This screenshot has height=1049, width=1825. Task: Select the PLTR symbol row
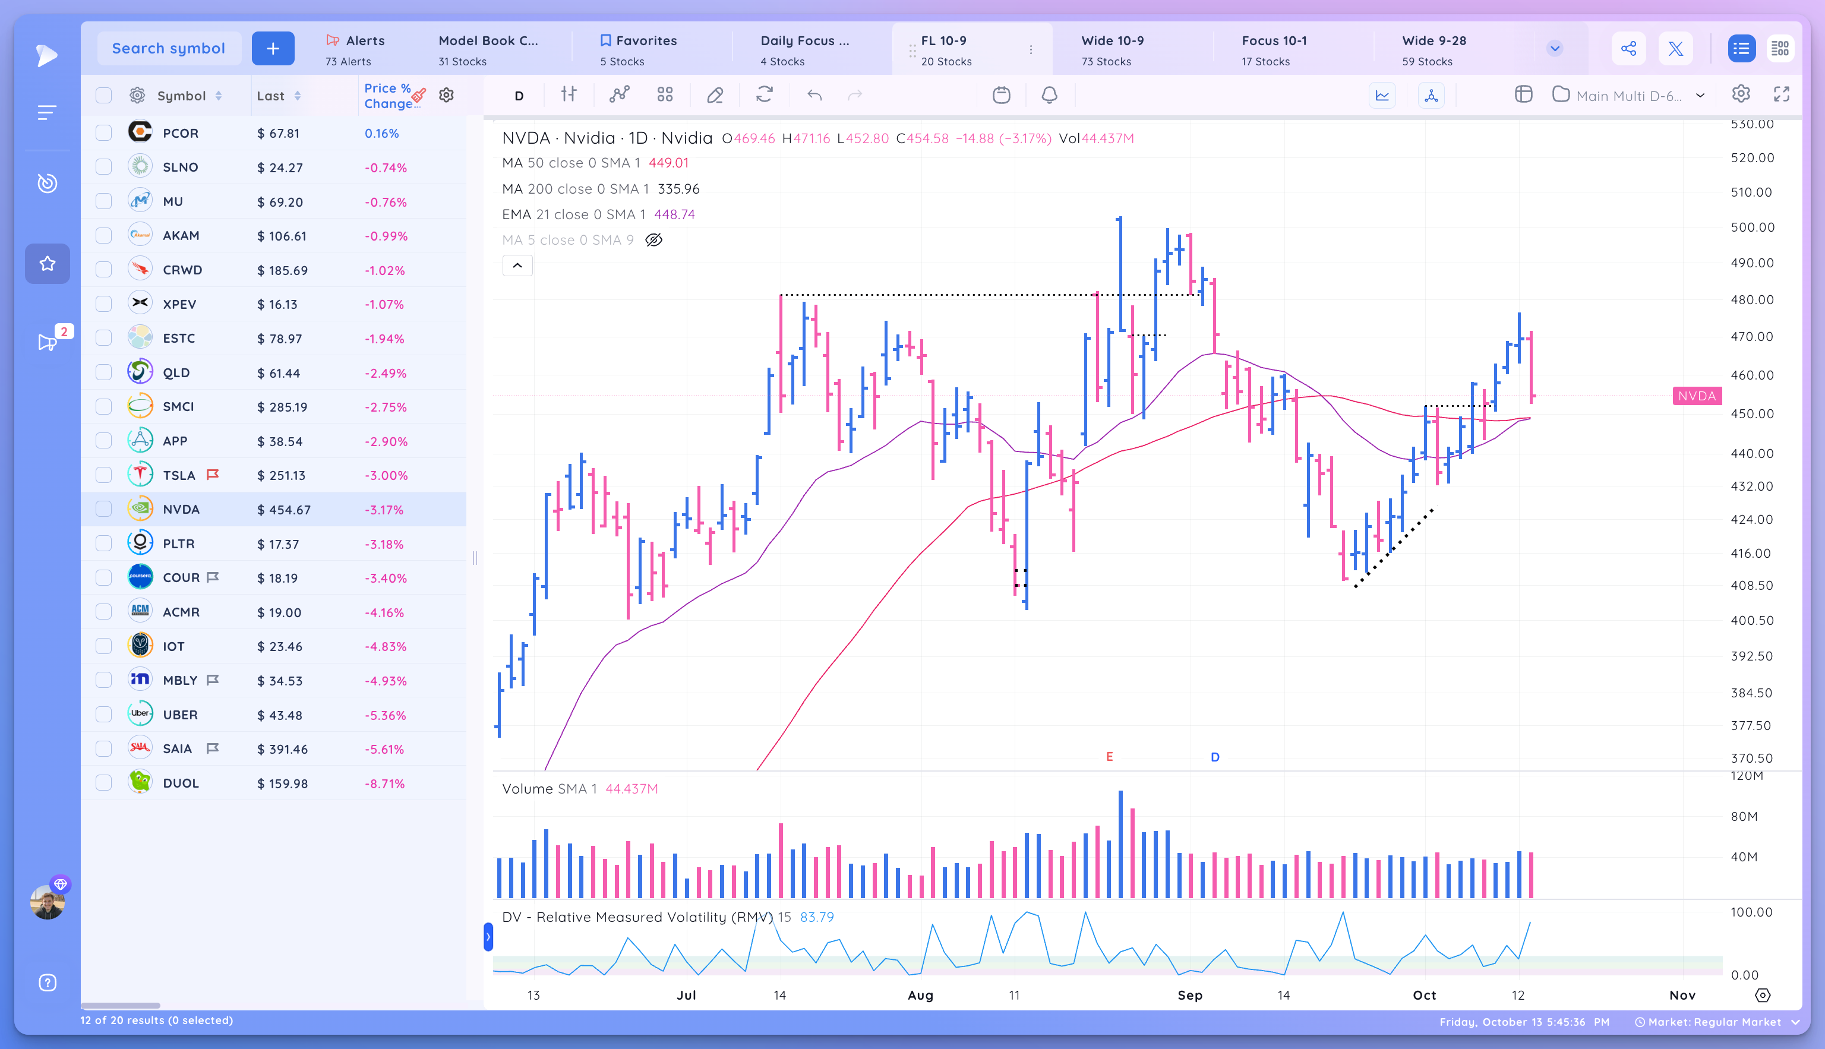pyautogui.click(x=274, y=544)
